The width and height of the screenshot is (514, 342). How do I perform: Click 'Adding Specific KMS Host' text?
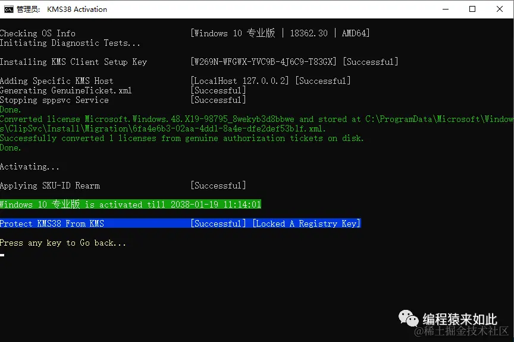tap(57, 81)
